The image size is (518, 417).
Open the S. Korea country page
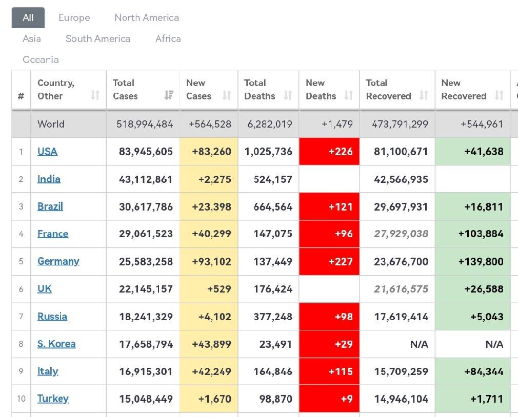click(56, 344)
